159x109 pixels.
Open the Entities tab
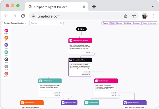tap(127, 23)
